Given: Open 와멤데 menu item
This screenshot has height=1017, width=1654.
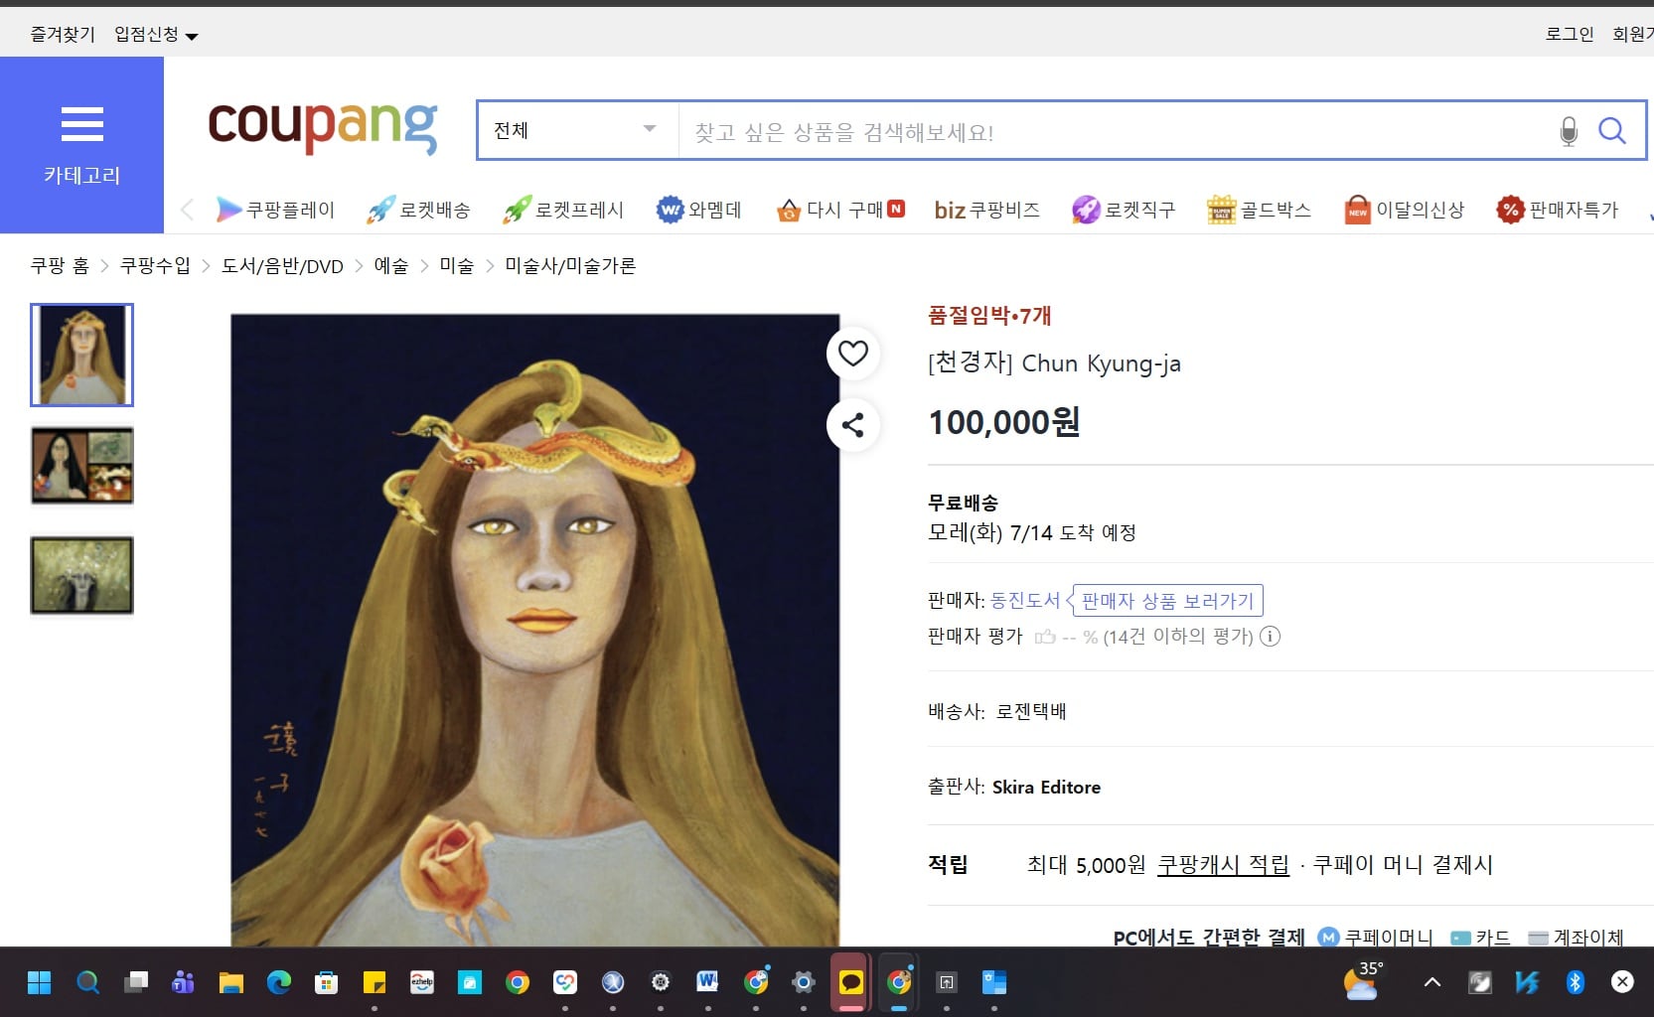Looking at the screenshot, I should (699, 210).
